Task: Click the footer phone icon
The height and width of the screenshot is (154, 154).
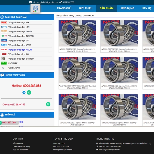Action: tap(97, 147)
